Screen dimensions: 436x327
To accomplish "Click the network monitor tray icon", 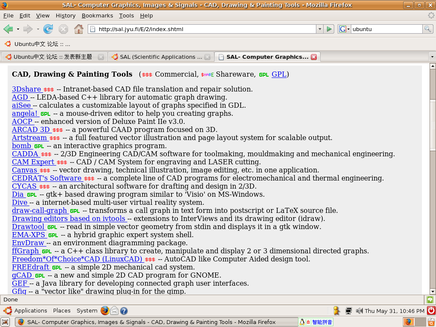I will click(348, 310).
